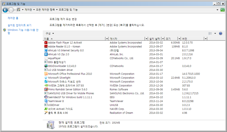Go back with the blue arrow button
The height and width of the screenshot is (132, 227).
[5, 10]
